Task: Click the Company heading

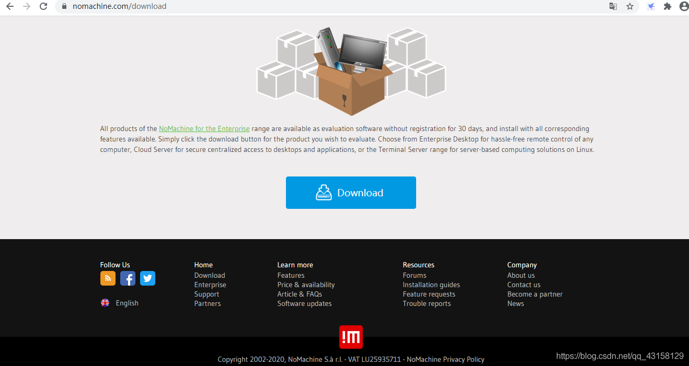Action: click(x=522, y=265)
